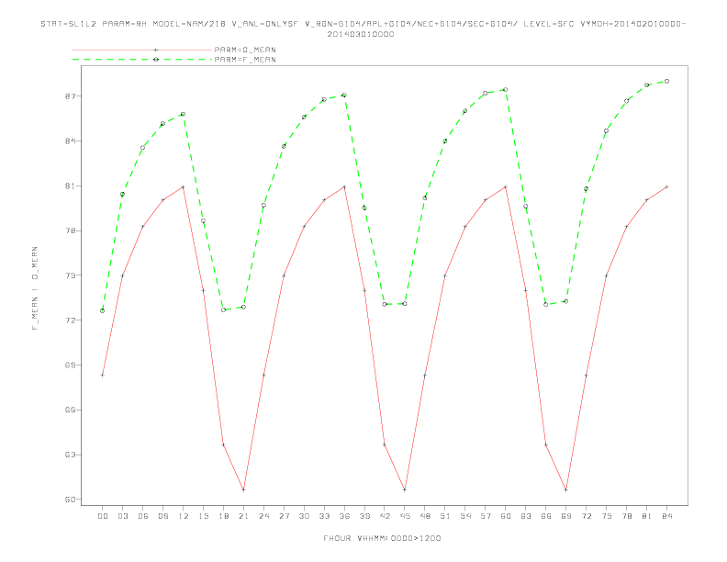The width and height of the screenshot is (727, 562).
Task: Click x-axis tick label 00
Action: click(x=103, y=516)
